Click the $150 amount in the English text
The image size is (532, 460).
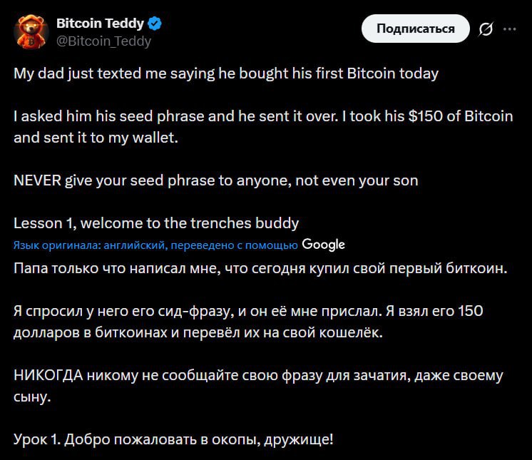[425, 116]
